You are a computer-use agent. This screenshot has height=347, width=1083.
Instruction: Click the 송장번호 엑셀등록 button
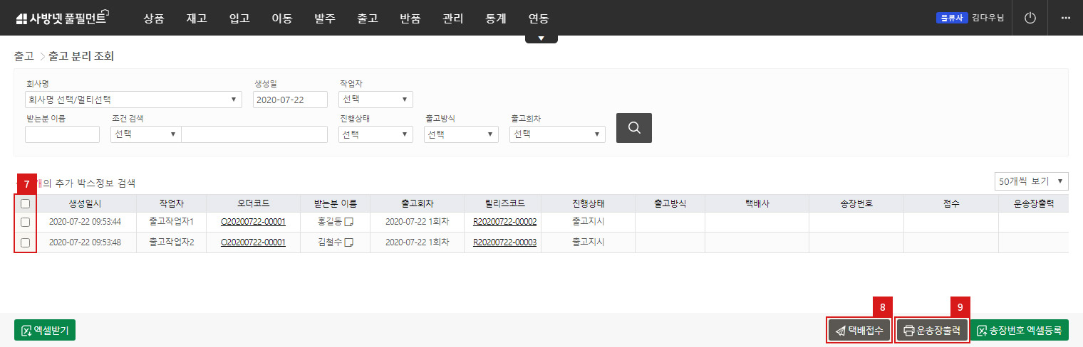coord(1019,331)
